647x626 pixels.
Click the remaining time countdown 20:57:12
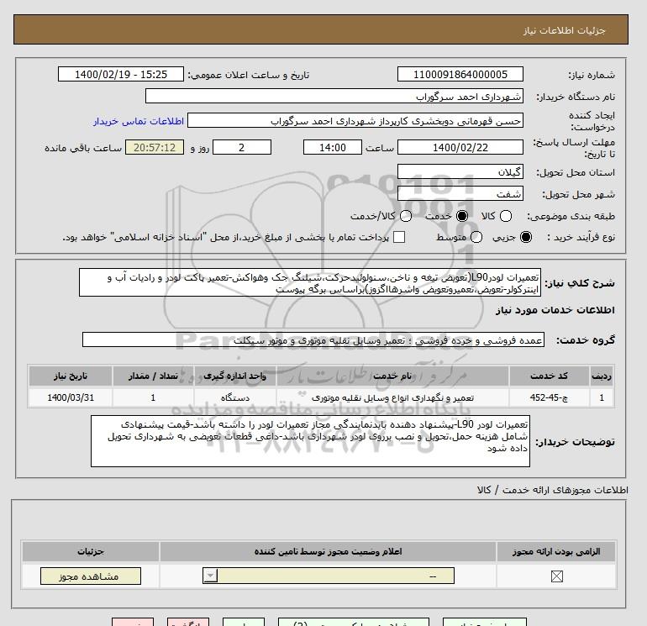point(155,147)
